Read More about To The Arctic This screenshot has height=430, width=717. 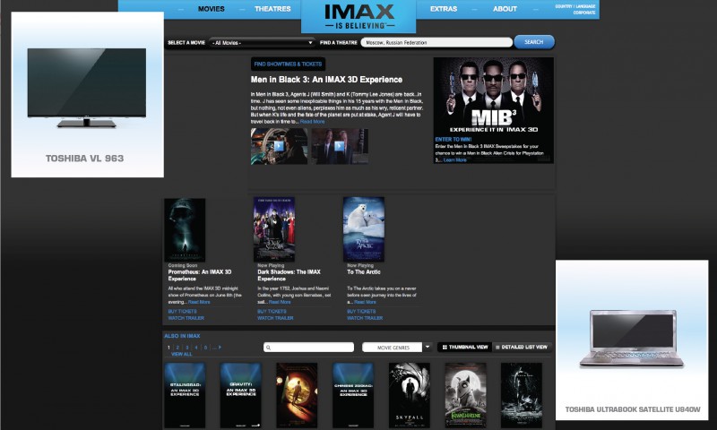click(x=365, y=302)
